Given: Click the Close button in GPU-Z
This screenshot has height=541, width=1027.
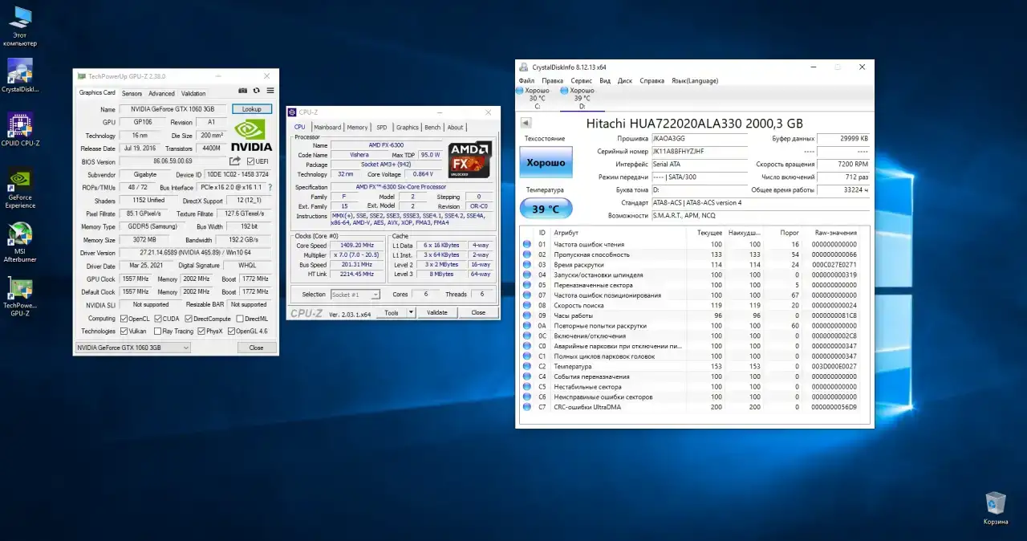Looking at the screenshot, I should coord(256,348).
